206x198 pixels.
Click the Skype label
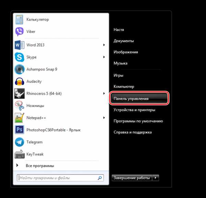tap(31, 57)
